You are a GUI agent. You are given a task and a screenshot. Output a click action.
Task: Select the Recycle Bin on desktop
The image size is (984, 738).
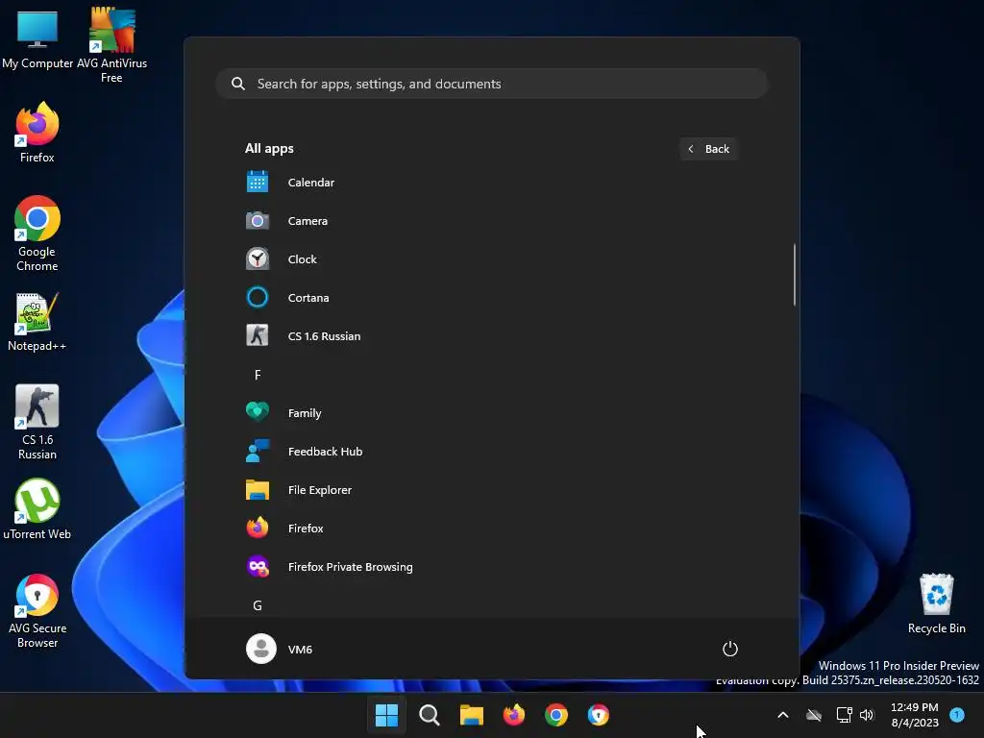tap(936, 603)
